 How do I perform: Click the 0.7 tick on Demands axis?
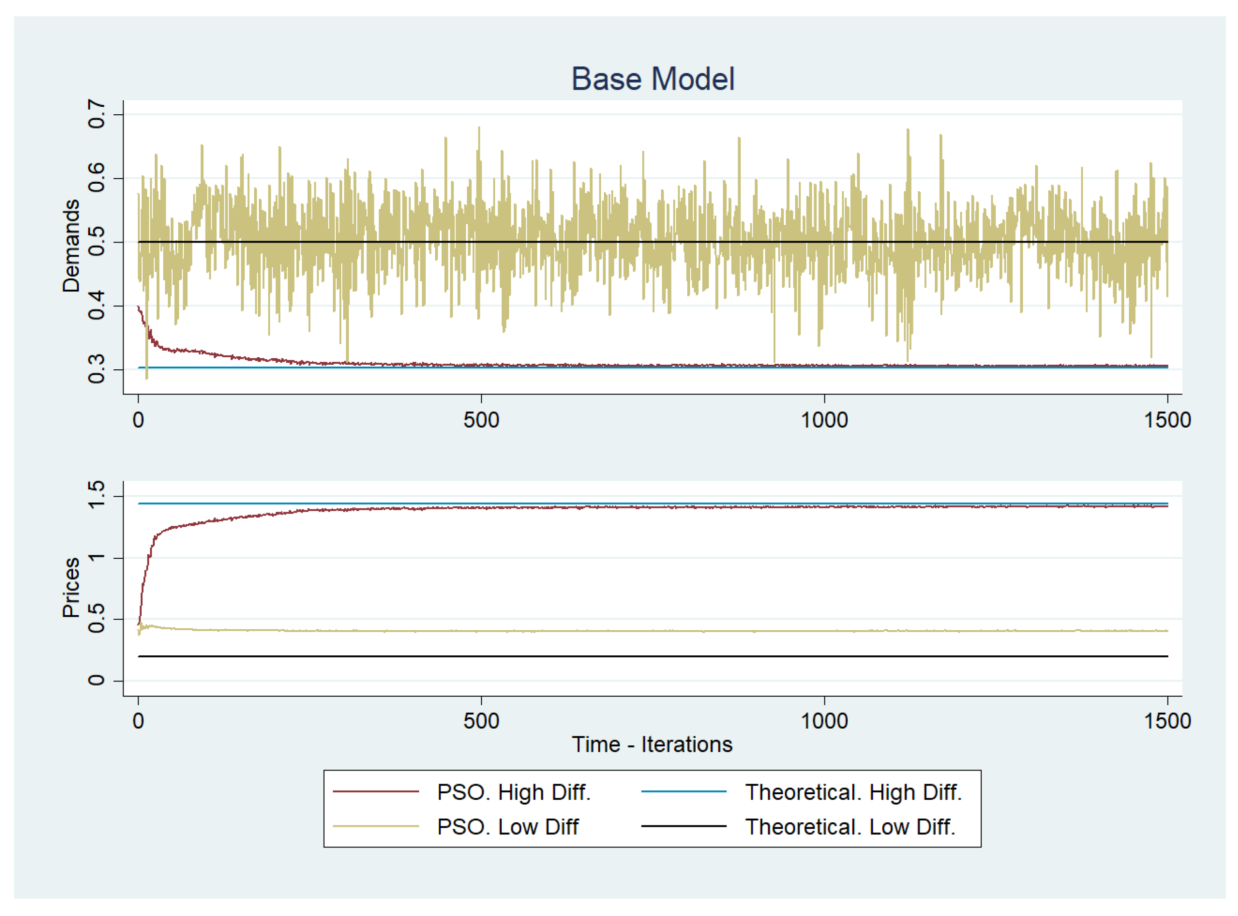click(96, 114)
